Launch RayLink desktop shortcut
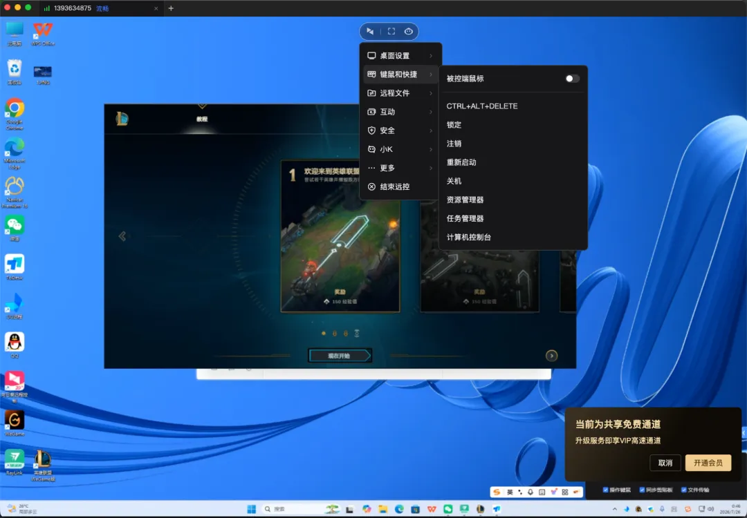Viewport: 747px width, 518px height. [15, 462]
